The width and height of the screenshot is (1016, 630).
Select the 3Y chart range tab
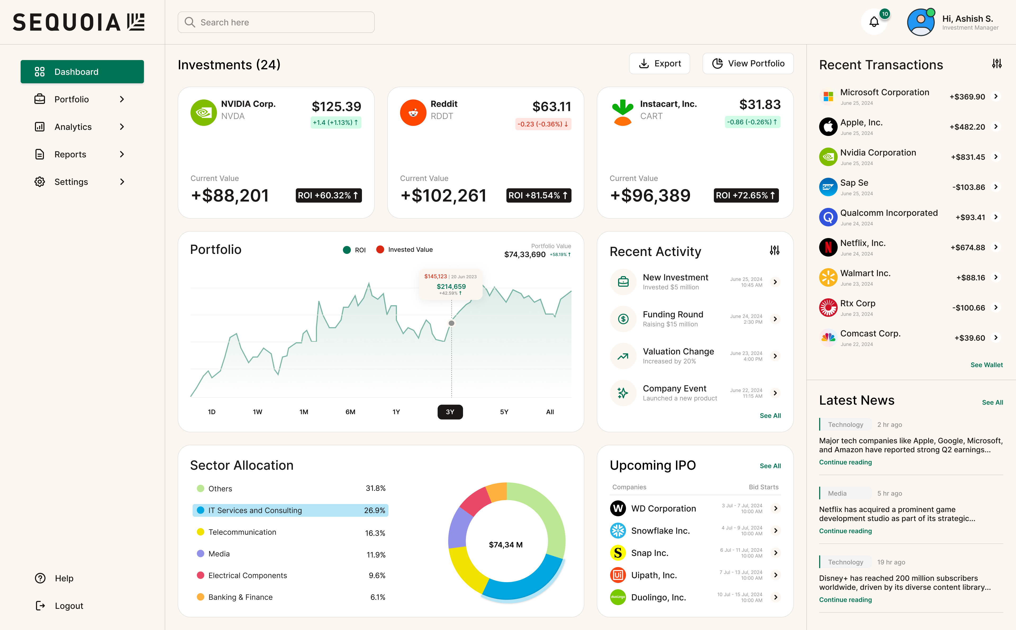point(450,412)
